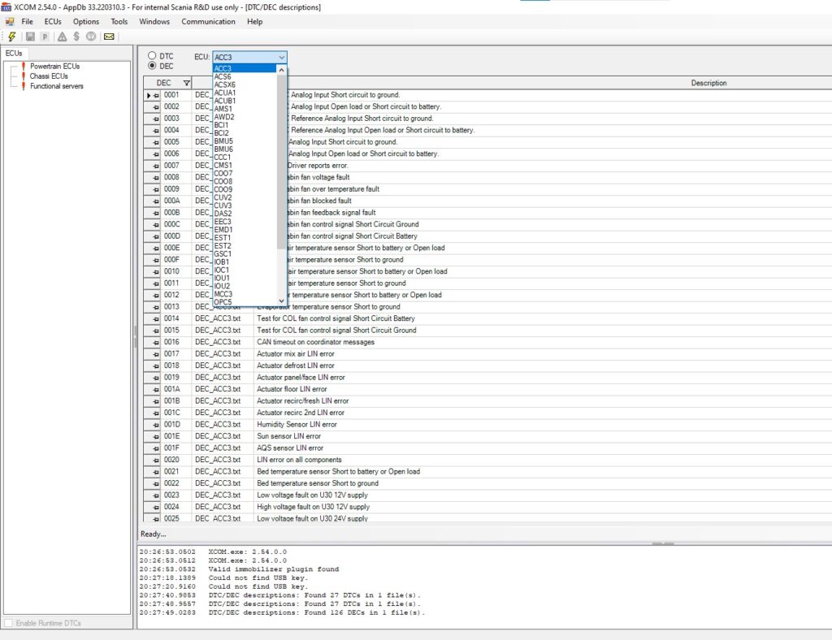Select the DEC radio button

(153, 67)
